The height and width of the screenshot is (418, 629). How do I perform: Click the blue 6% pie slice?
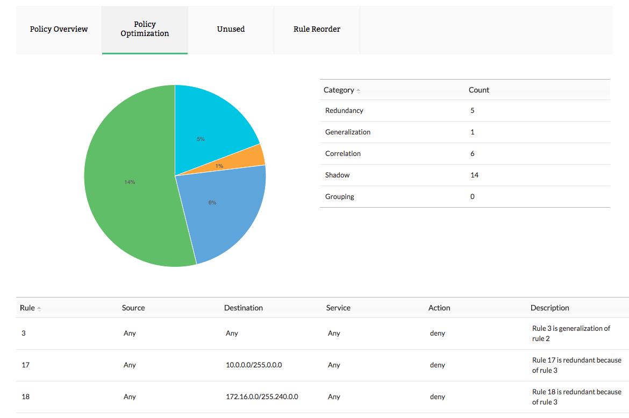tap(212, 202)
